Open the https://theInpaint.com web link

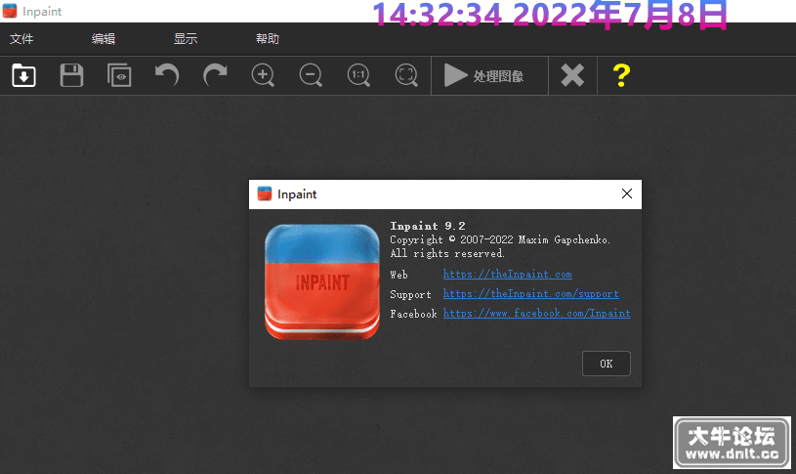507,275
